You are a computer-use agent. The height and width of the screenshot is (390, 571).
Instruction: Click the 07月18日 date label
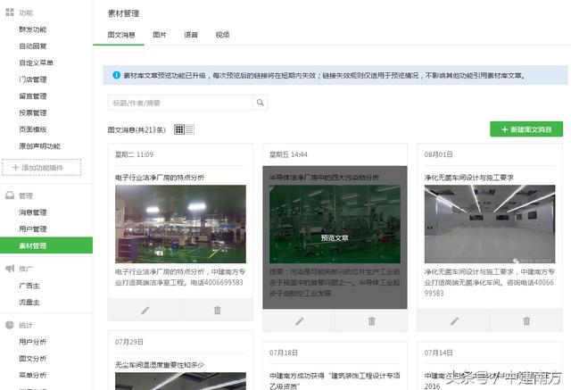[284, 353]
